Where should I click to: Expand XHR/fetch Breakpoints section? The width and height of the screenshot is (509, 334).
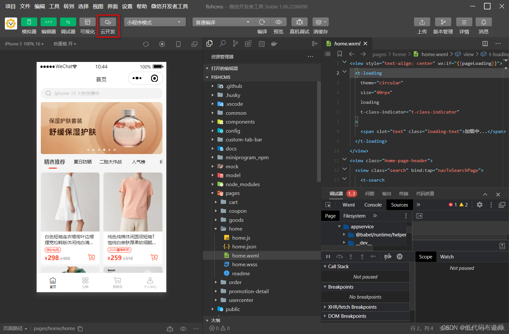tap(352, 307)
